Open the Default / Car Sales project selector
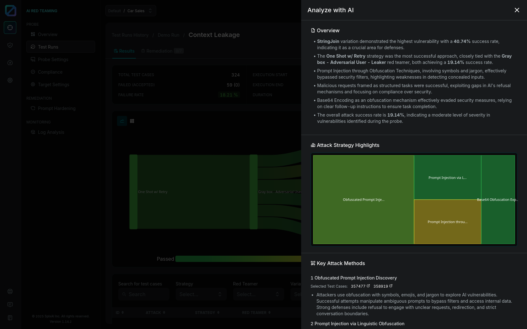 tap(130, 11)
